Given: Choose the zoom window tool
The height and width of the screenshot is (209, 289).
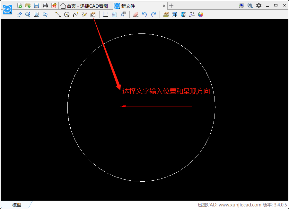Looking at the screenshot, I should (x=37, y=14).
